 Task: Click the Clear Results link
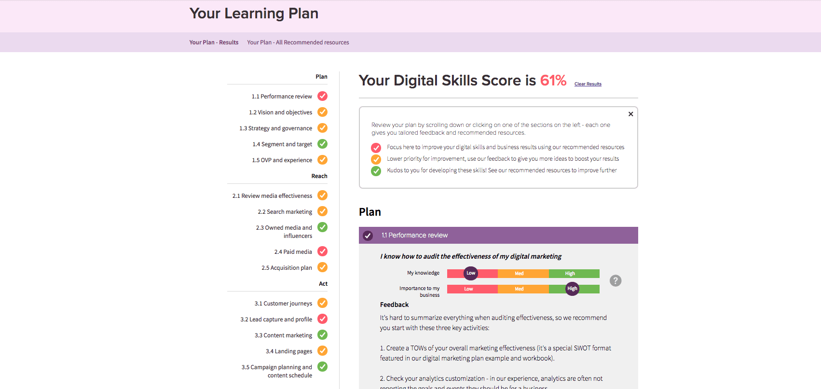pos(588,84)
